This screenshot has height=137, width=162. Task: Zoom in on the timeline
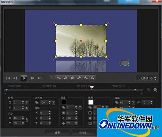155,90
